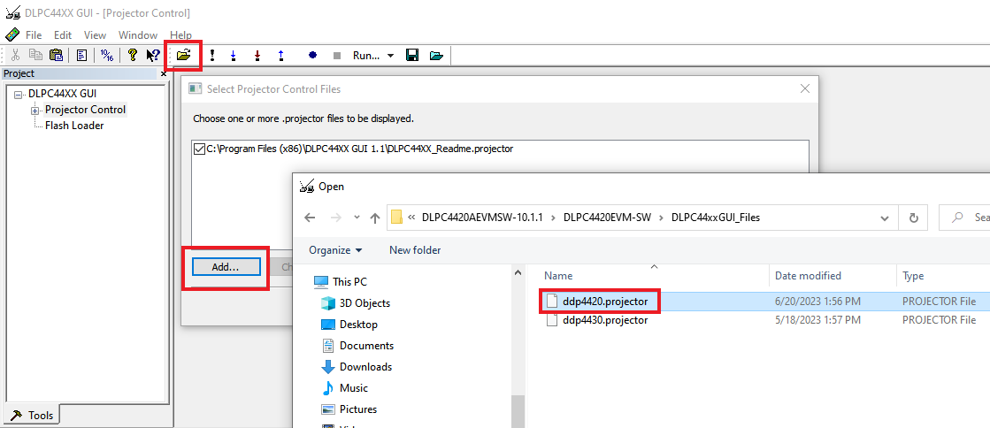990x428 pixels.
Task: Select Projector Control in project tree
Action: pos(85,109)
